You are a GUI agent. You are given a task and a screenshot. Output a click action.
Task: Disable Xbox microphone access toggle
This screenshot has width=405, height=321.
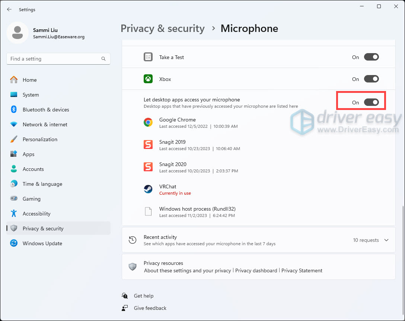[x=371, y=79]
